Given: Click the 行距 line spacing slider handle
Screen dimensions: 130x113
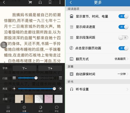Looking at the screenshot, I should click(36, 78).
